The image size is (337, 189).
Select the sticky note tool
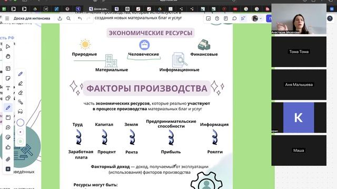click(x=8, y=78)
